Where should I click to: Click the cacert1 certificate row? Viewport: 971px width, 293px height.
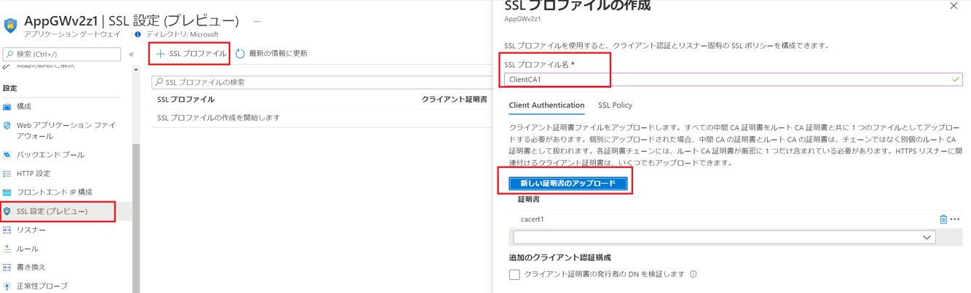(735, 219)
